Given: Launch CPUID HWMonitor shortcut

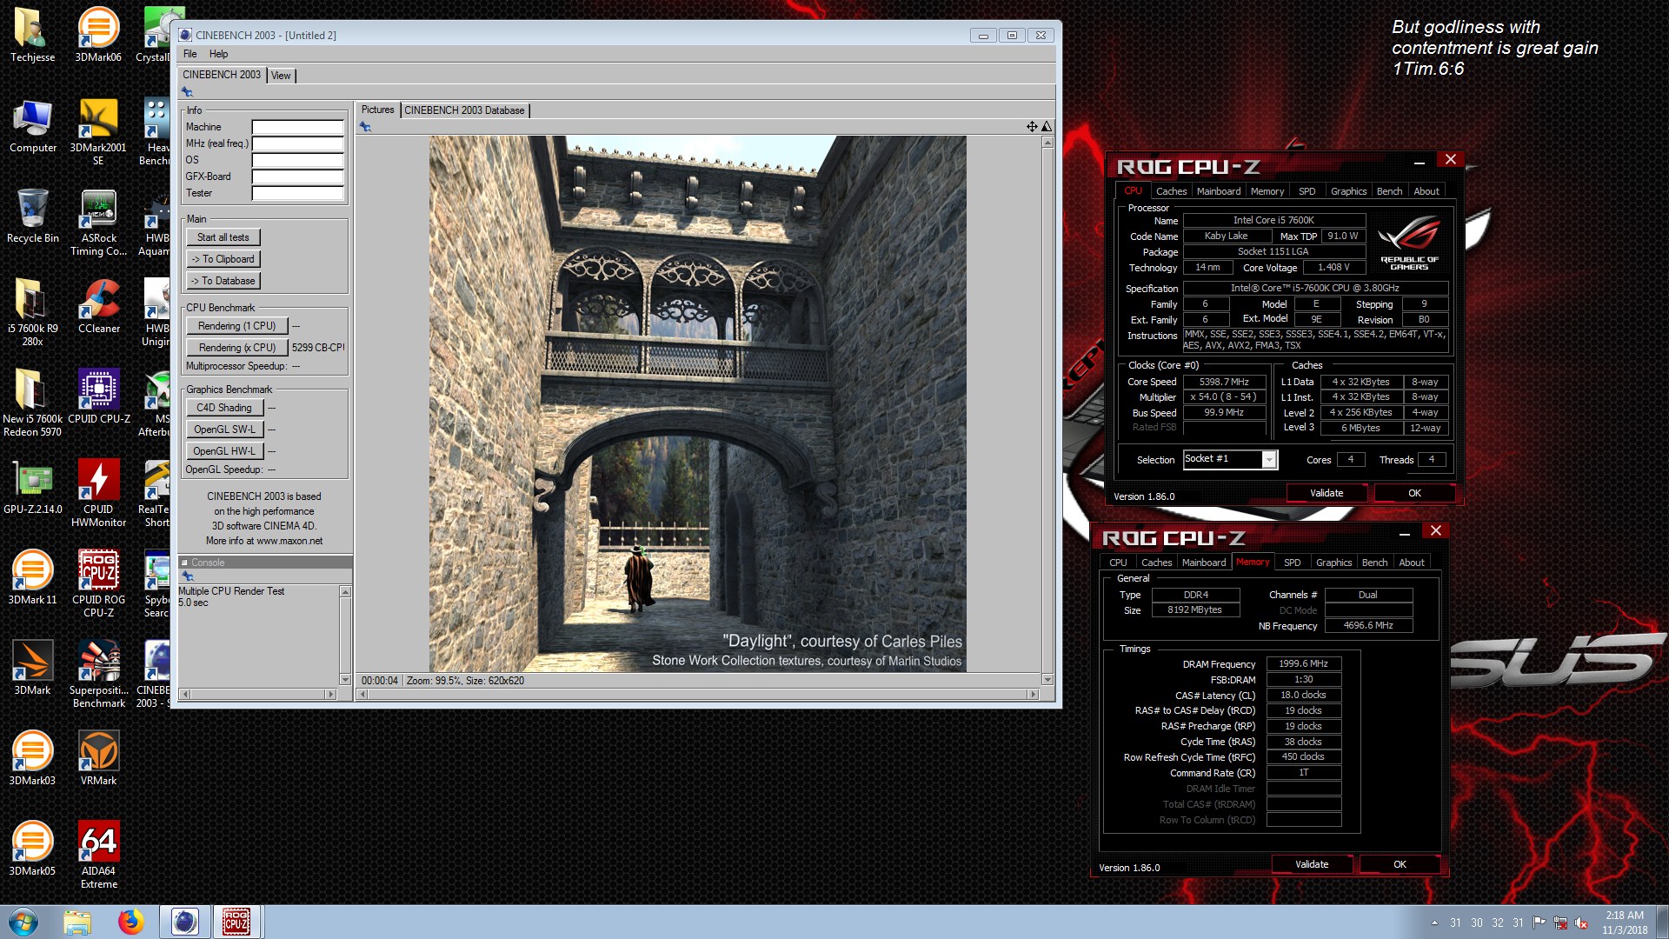Looking at the screenshot, I should tap(98, 494).
